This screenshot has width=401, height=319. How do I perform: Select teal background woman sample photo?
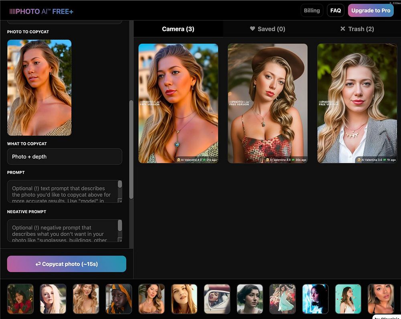click(x=348, y=299)
